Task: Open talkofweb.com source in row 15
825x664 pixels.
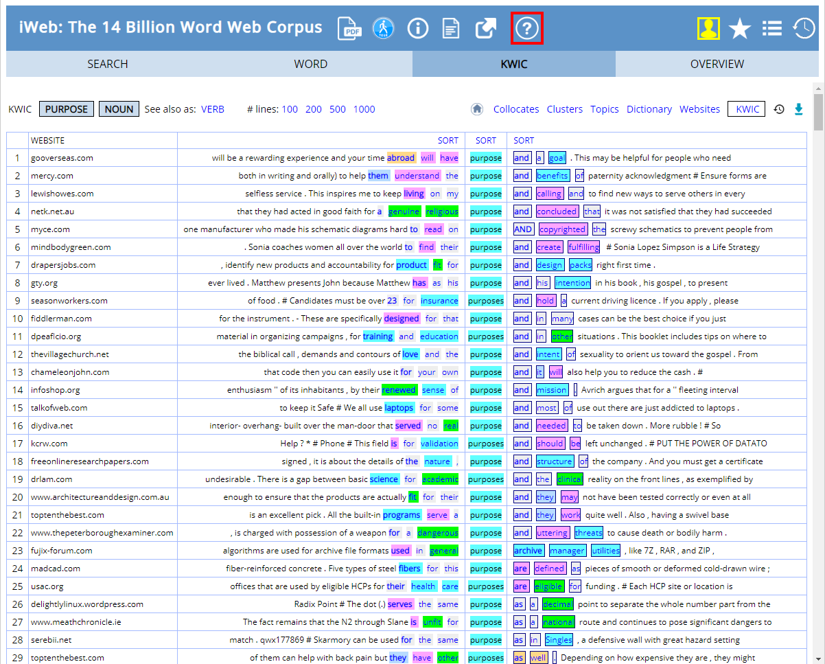Action: 59,408
